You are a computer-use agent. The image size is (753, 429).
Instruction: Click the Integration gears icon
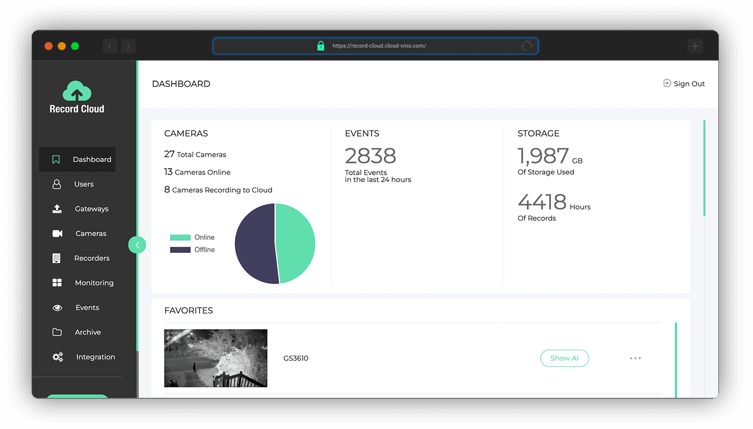(x=58, y=357)
